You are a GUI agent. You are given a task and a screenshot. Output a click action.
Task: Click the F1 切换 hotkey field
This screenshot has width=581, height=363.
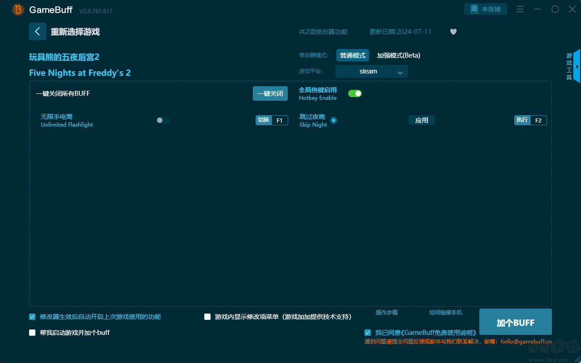pos(272,120)
